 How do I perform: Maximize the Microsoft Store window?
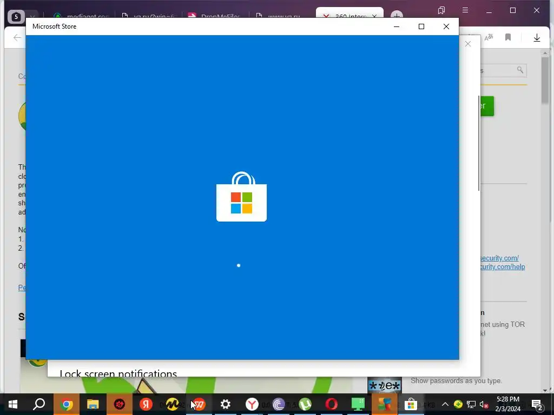coord(421,26)
